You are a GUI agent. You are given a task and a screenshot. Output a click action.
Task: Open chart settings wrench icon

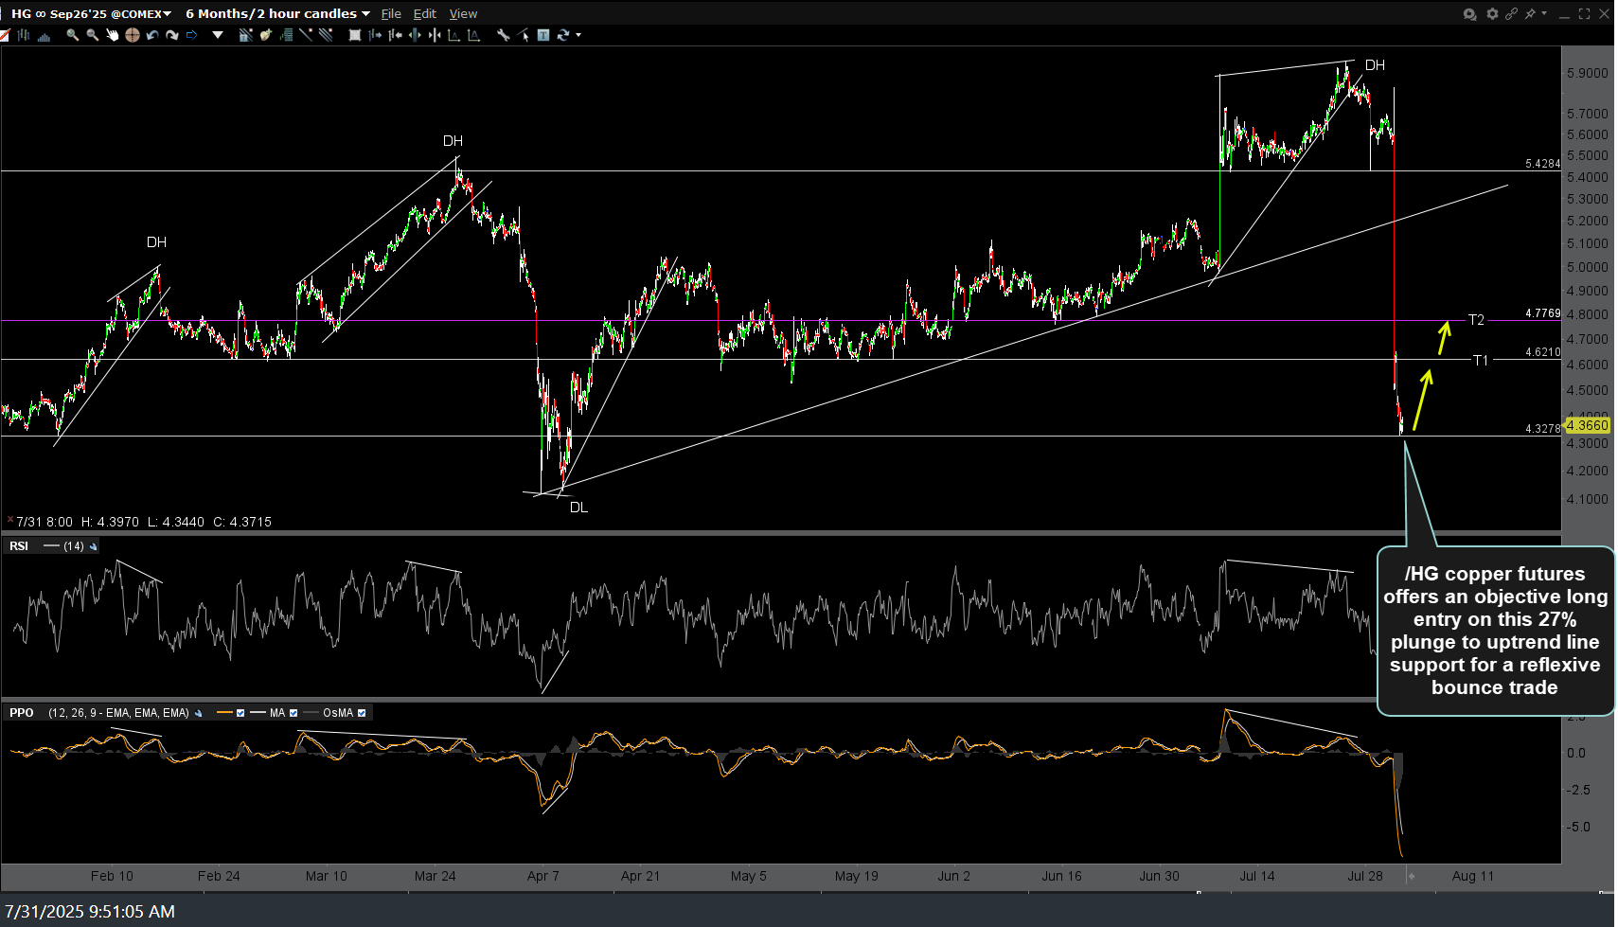click(x=504, y=35)
